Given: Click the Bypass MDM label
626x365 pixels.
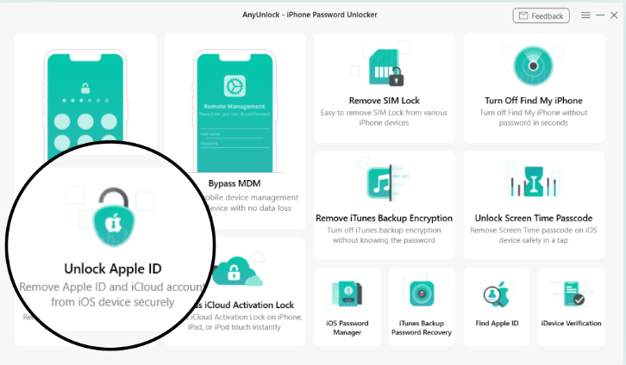Looking at the screenshot, I should point(234,183).
